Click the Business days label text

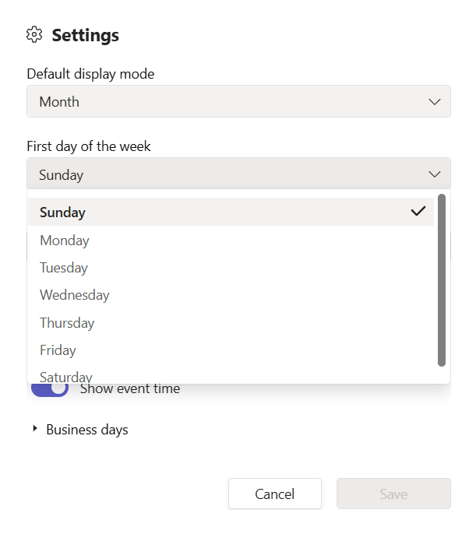point(87,430)
